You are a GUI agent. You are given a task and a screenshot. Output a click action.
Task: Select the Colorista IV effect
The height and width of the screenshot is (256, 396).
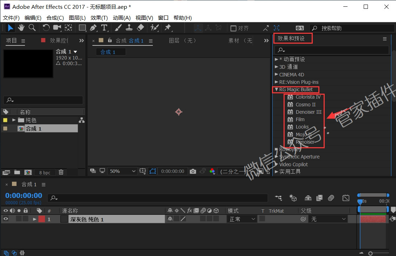(x=308, y=97)
